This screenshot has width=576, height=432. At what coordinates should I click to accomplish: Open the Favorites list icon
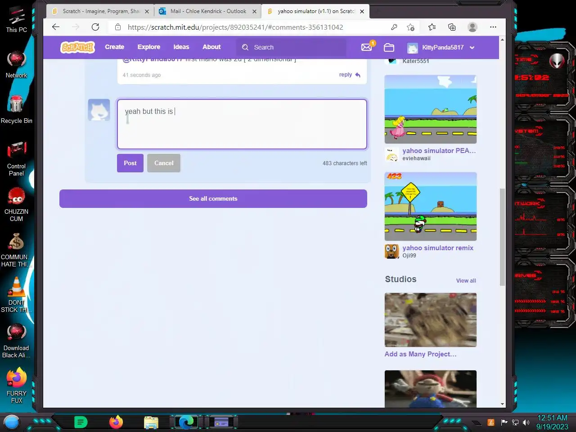tap(432, 27)
